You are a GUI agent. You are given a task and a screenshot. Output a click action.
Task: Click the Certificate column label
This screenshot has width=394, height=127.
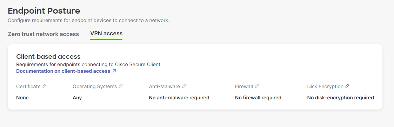(x=28, y=86)
